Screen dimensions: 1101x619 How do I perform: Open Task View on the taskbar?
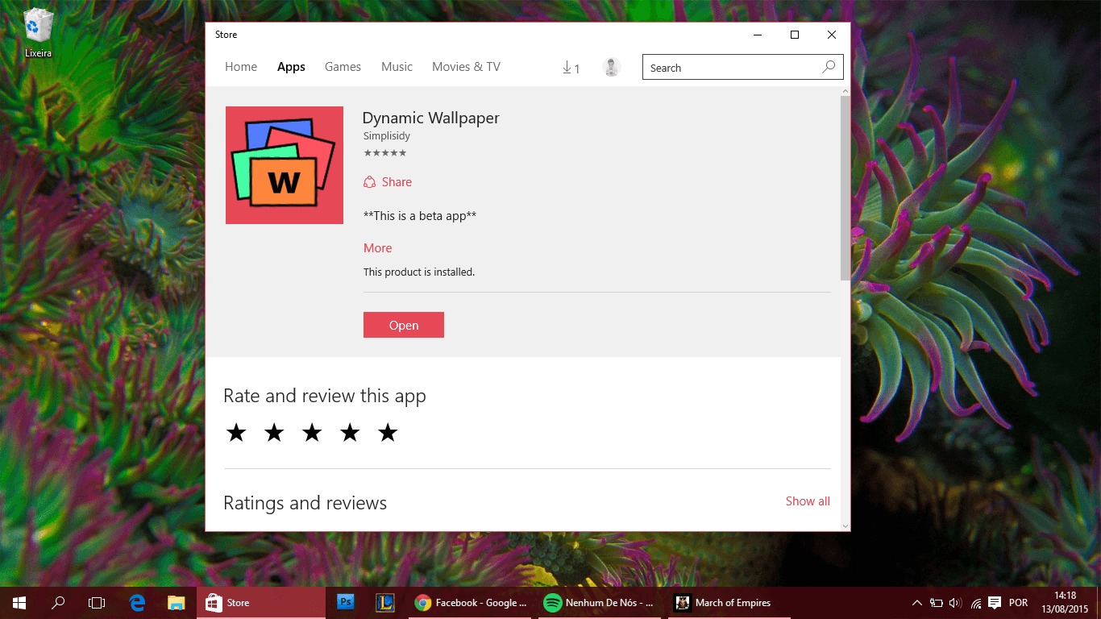(x=97, y=603)
